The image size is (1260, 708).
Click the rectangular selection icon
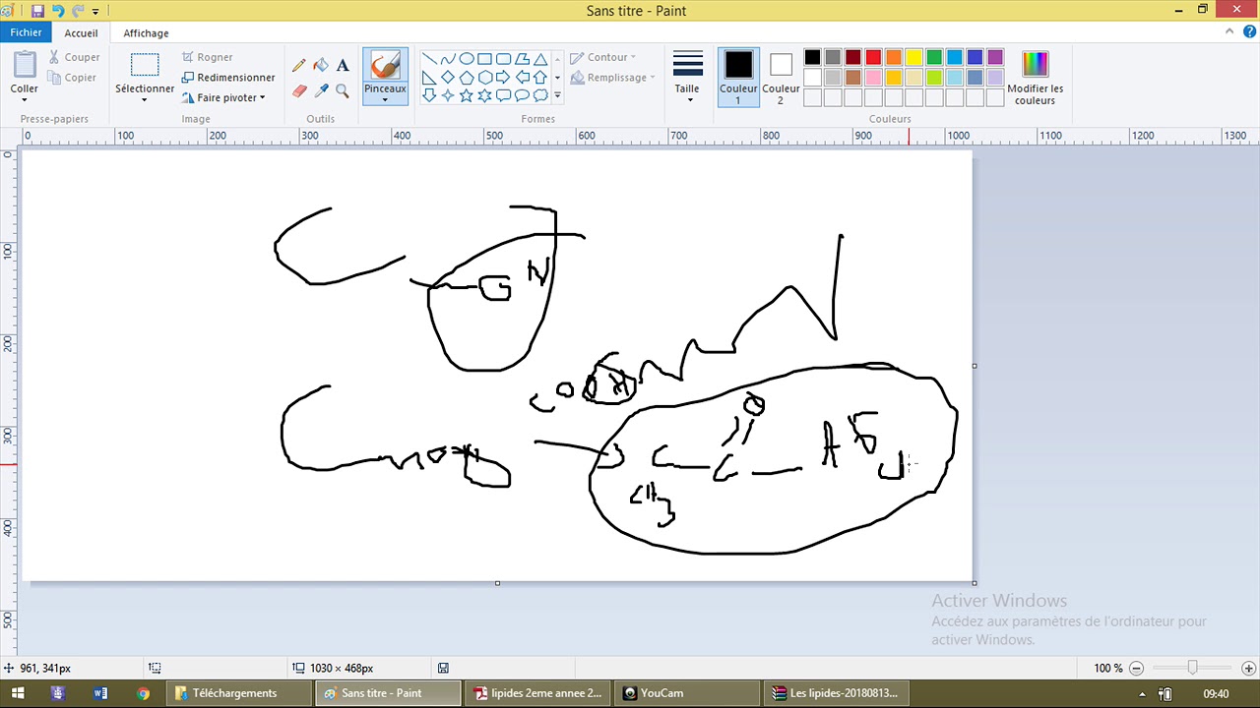145,65
